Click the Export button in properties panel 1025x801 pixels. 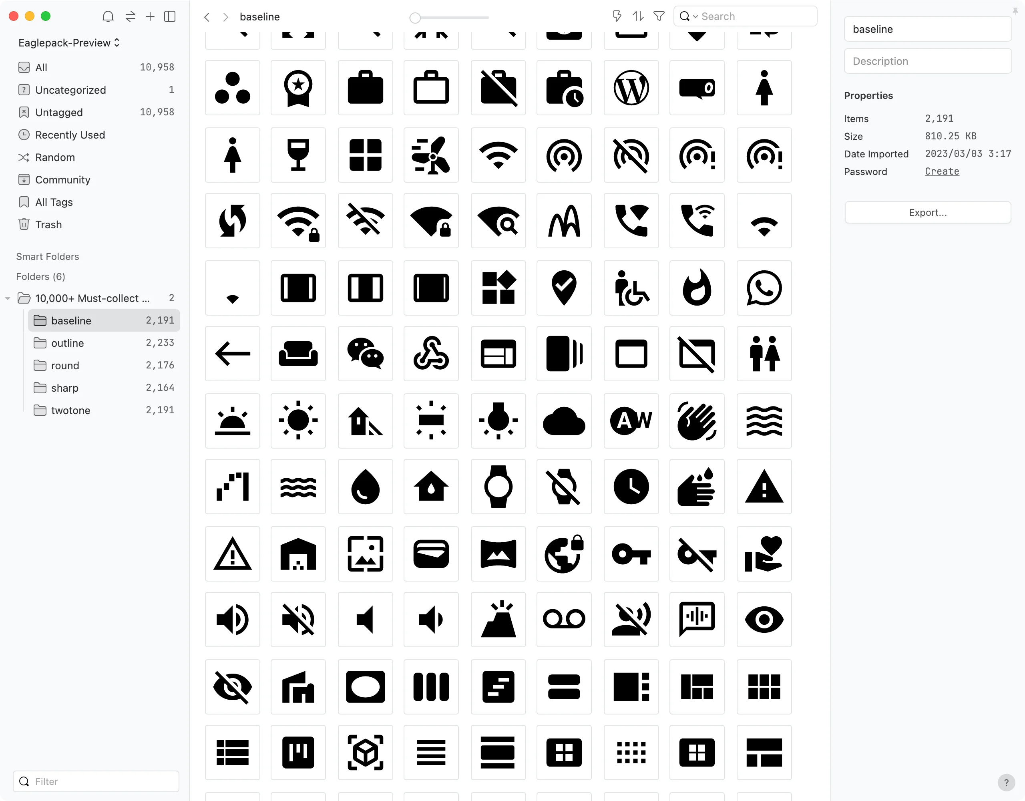pos(928,211)
